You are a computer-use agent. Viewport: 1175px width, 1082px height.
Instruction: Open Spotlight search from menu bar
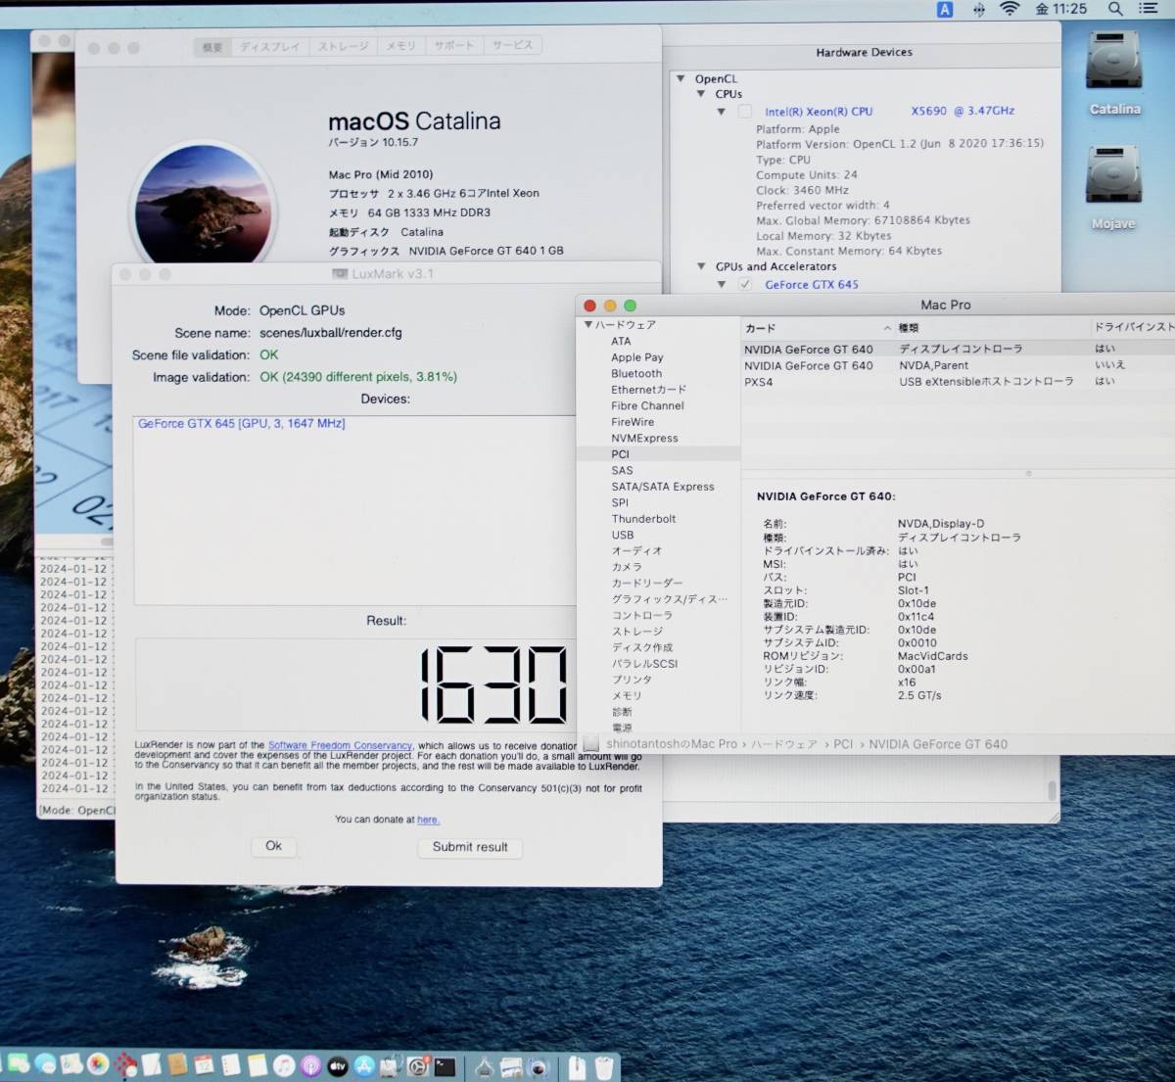tap(1115, 10)
